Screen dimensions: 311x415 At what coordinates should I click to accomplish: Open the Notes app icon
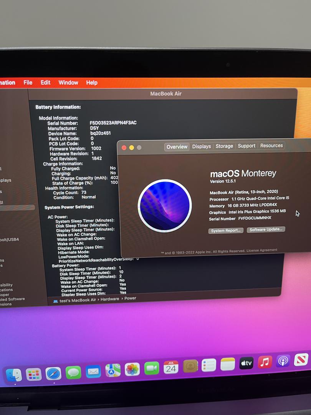pos(228,364)
